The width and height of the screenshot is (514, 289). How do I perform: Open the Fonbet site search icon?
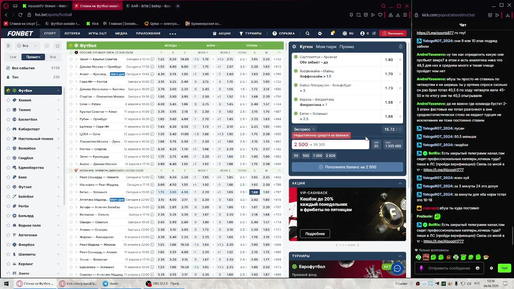308,33
